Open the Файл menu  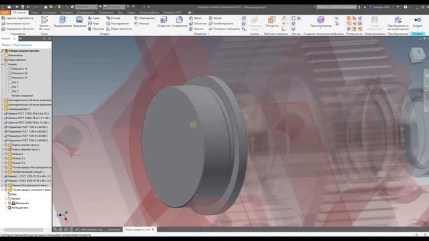coord(5,12)
